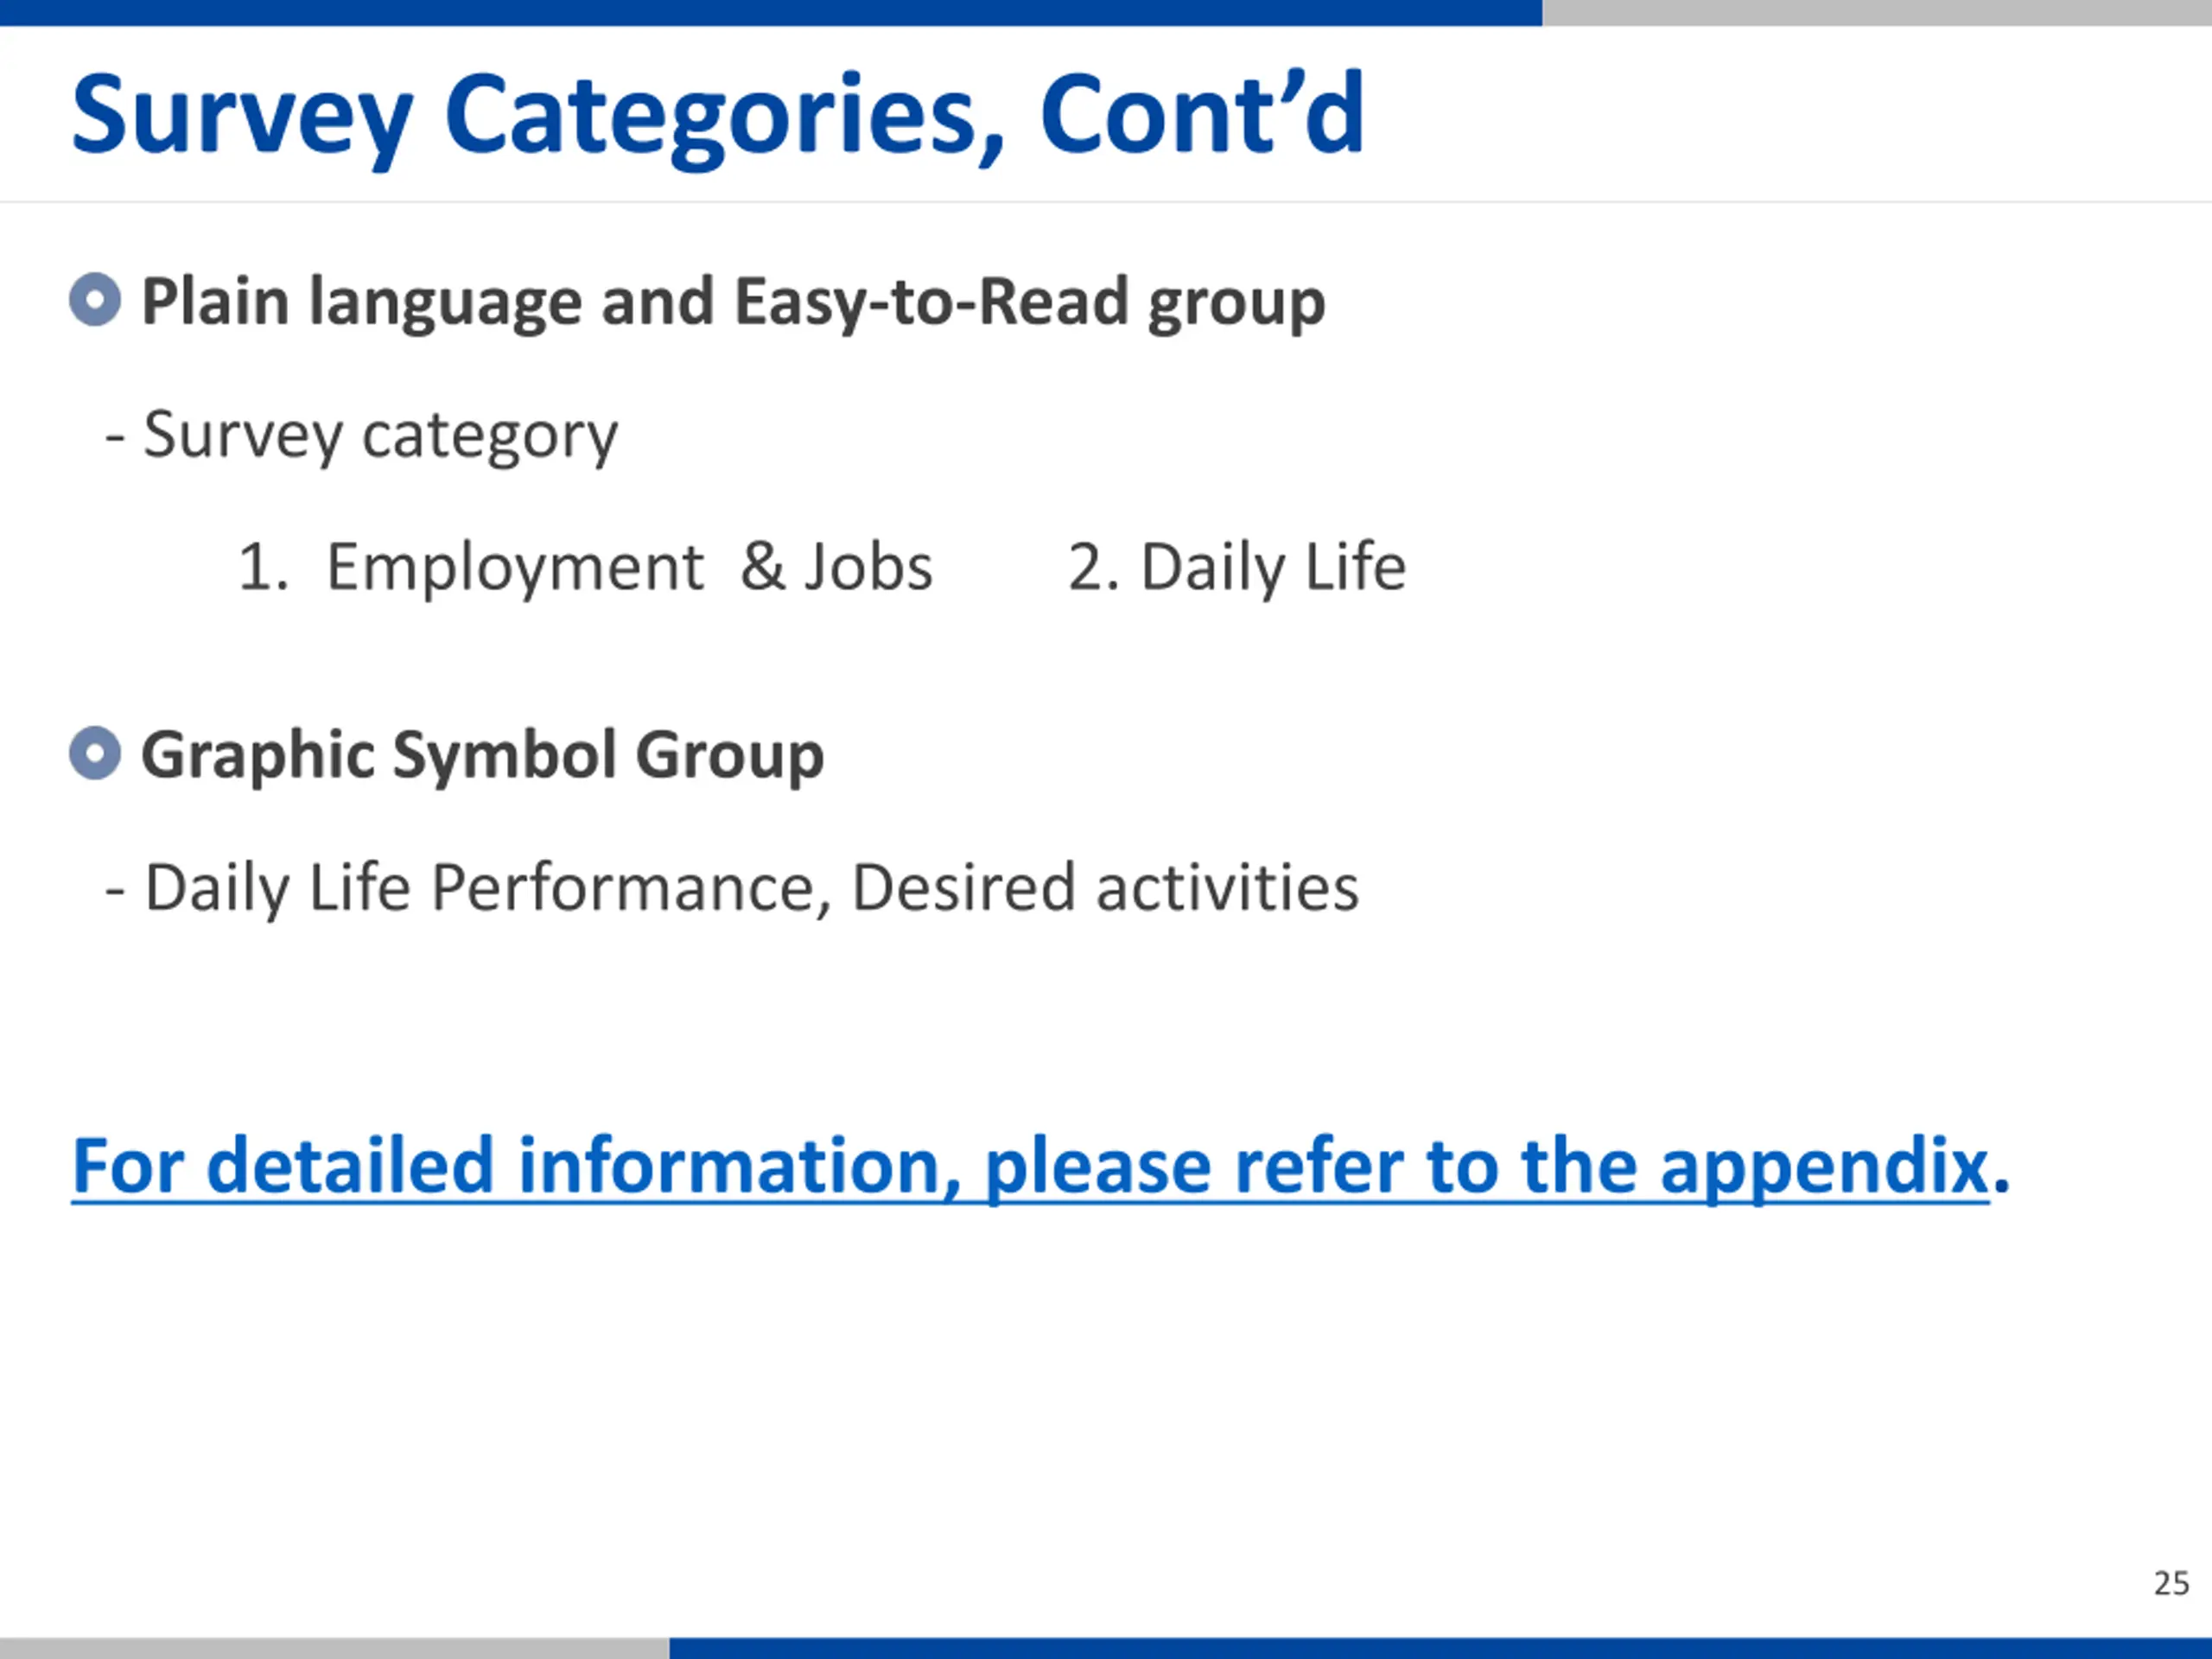Screen dimensions: 2212x1659
Task: Click the bullet icon beside Graphic Symbol Group
Action: pyautogui.click(x=95, y=753)
